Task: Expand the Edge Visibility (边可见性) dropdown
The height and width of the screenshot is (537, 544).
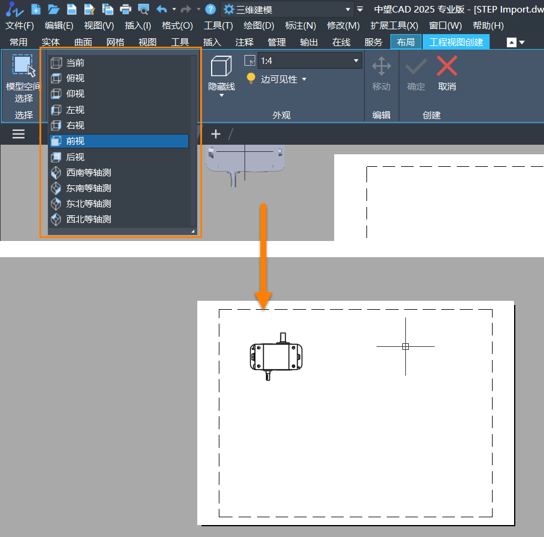Action: point(304,80)
